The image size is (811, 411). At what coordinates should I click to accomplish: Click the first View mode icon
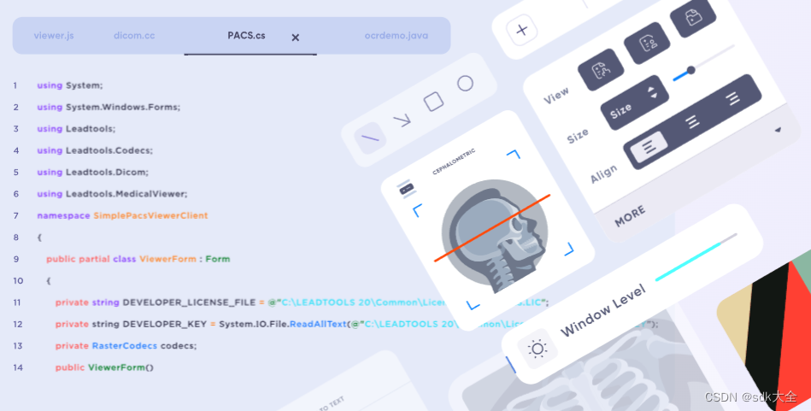click(x=601, y=70)
